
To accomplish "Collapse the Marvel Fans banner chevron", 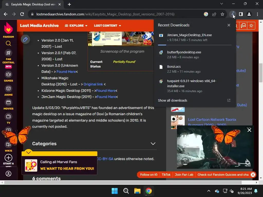I will 29,152.
